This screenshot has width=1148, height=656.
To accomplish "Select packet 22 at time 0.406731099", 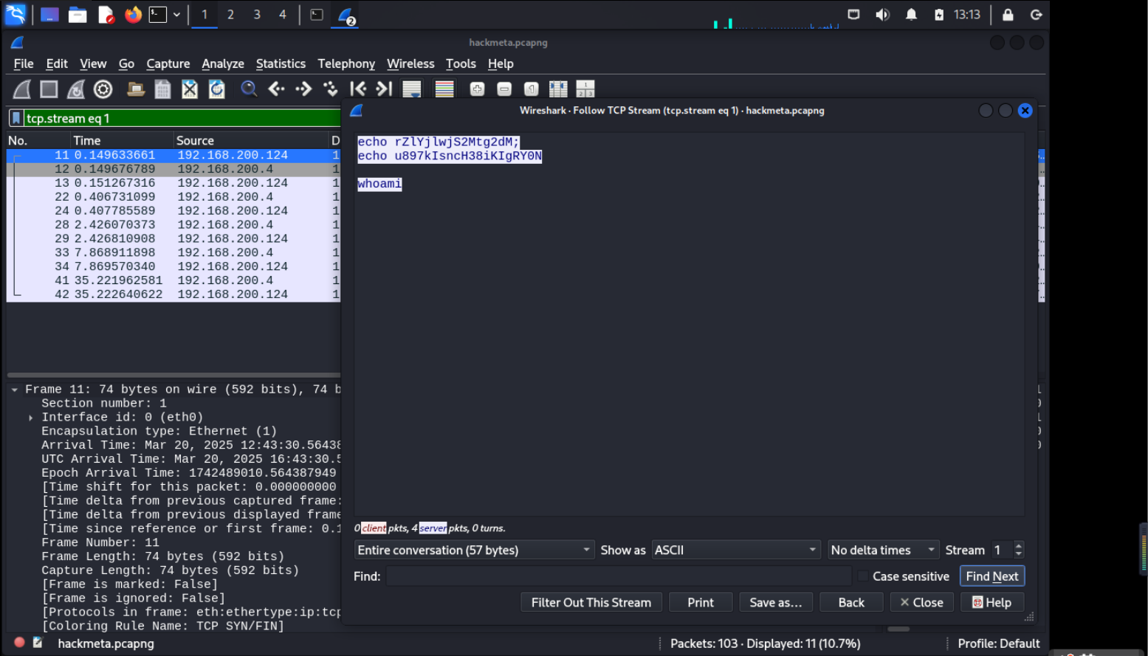I will click(x=173, y=197).
